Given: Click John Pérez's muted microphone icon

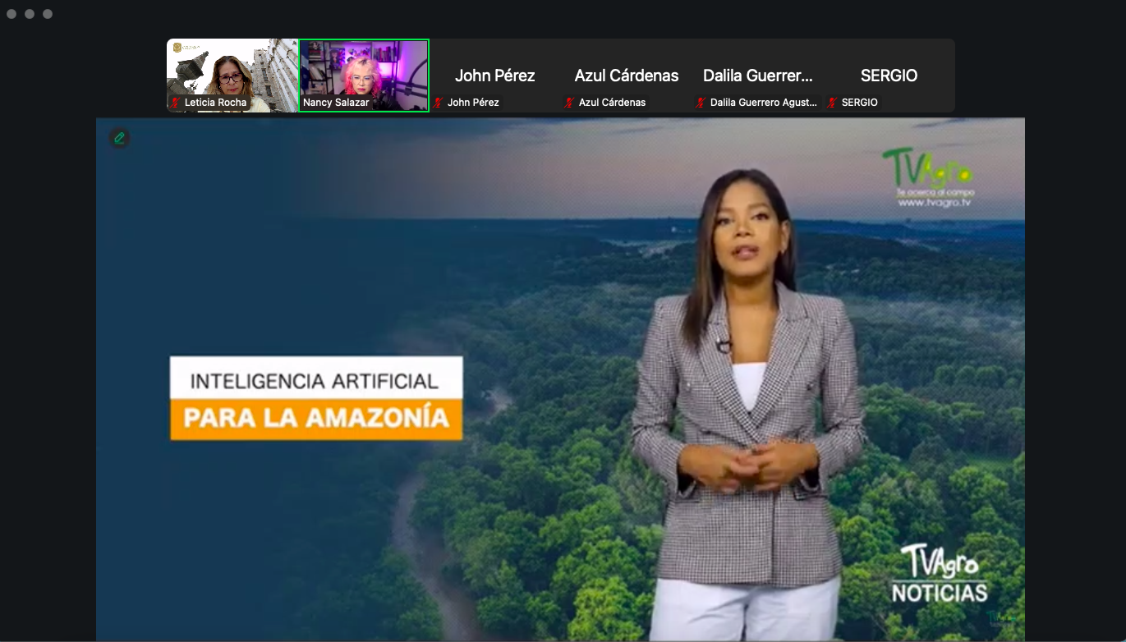Looking at the screenshot, I should pyautogui.click(x=439, y=103).
